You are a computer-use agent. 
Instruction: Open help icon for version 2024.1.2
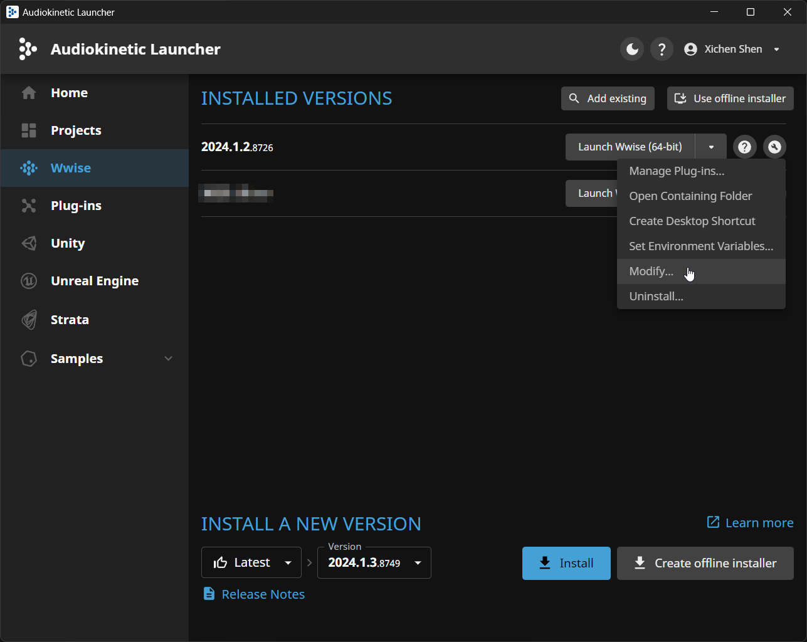pos(744,147)
